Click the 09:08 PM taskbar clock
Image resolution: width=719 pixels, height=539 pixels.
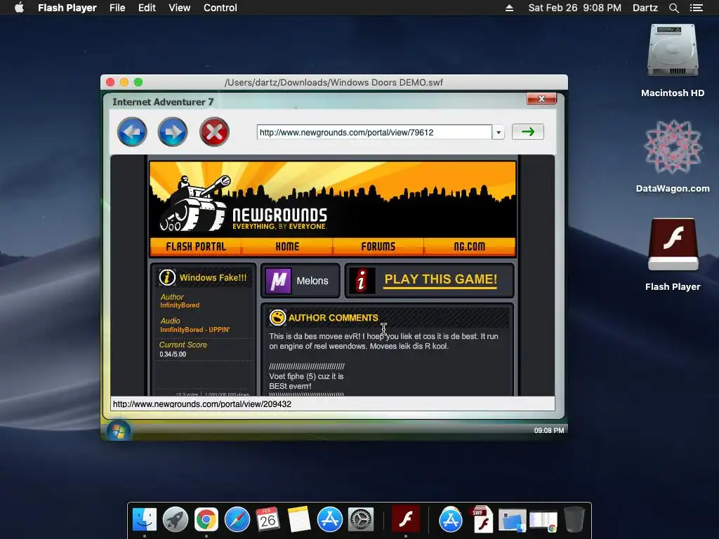coord(549,430)
